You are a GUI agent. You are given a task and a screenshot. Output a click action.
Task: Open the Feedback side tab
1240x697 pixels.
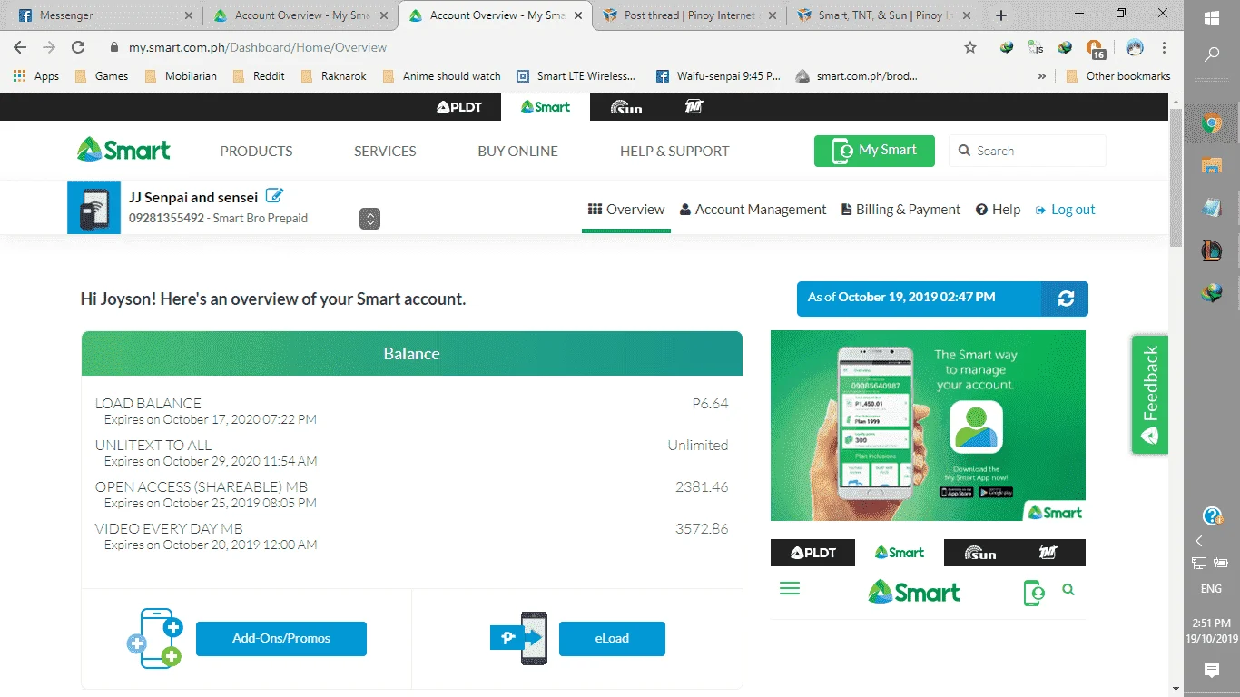click(1149, 395)
